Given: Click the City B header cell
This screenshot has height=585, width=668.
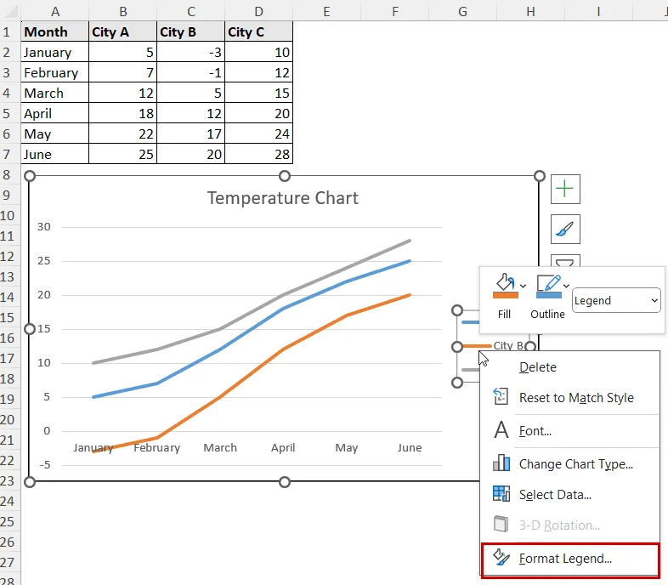Looking at the screenshot, I should pos(191,32).
